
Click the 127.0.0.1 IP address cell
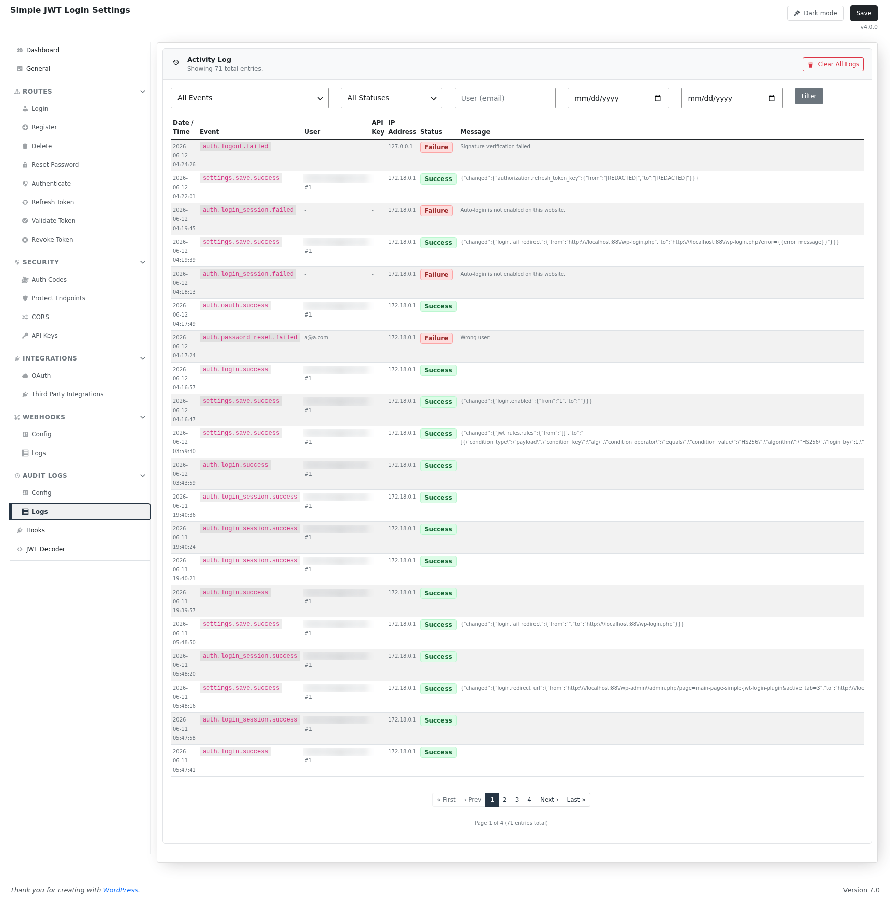401,147
